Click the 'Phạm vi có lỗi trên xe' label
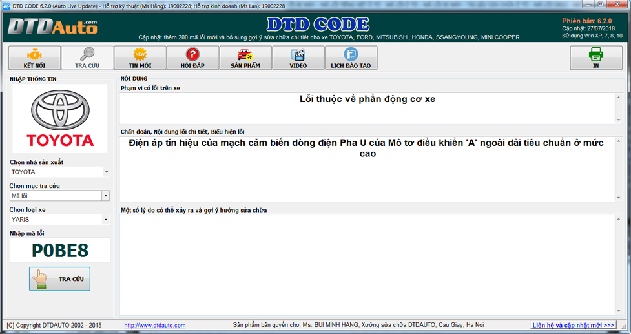 150,88
